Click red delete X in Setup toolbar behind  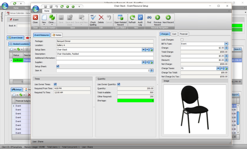pos(29,95)
